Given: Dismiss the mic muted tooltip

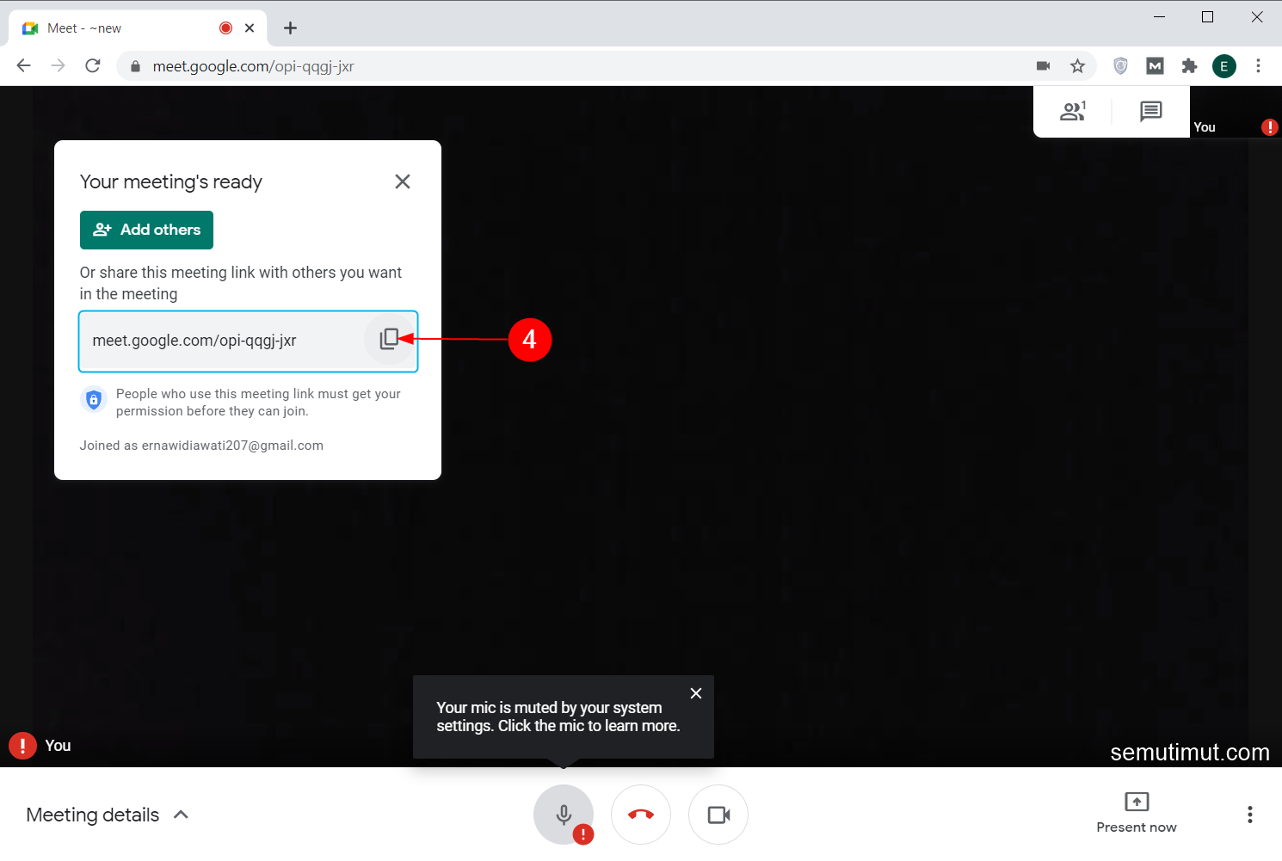Looking at the screenshot, I should [696, 693].
